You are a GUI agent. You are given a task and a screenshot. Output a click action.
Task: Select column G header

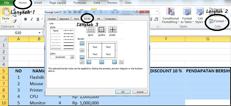coord(208,39)
